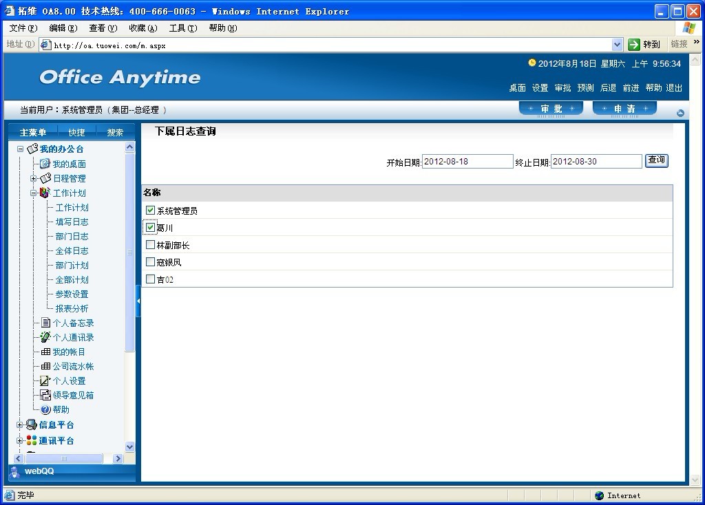Expand the 日程管理 tree node

(x=33, y=179)
